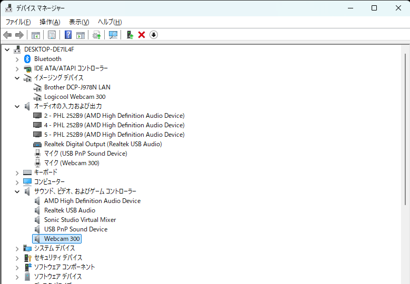Select USB PnP Sound Device under sound controllers
Image resolution: width=410 pixels, height=284 pixels.
(x=76, y=229)
